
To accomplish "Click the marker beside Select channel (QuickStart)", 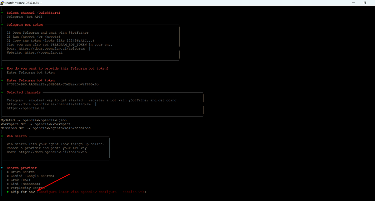I will click(x=2, y=13).
